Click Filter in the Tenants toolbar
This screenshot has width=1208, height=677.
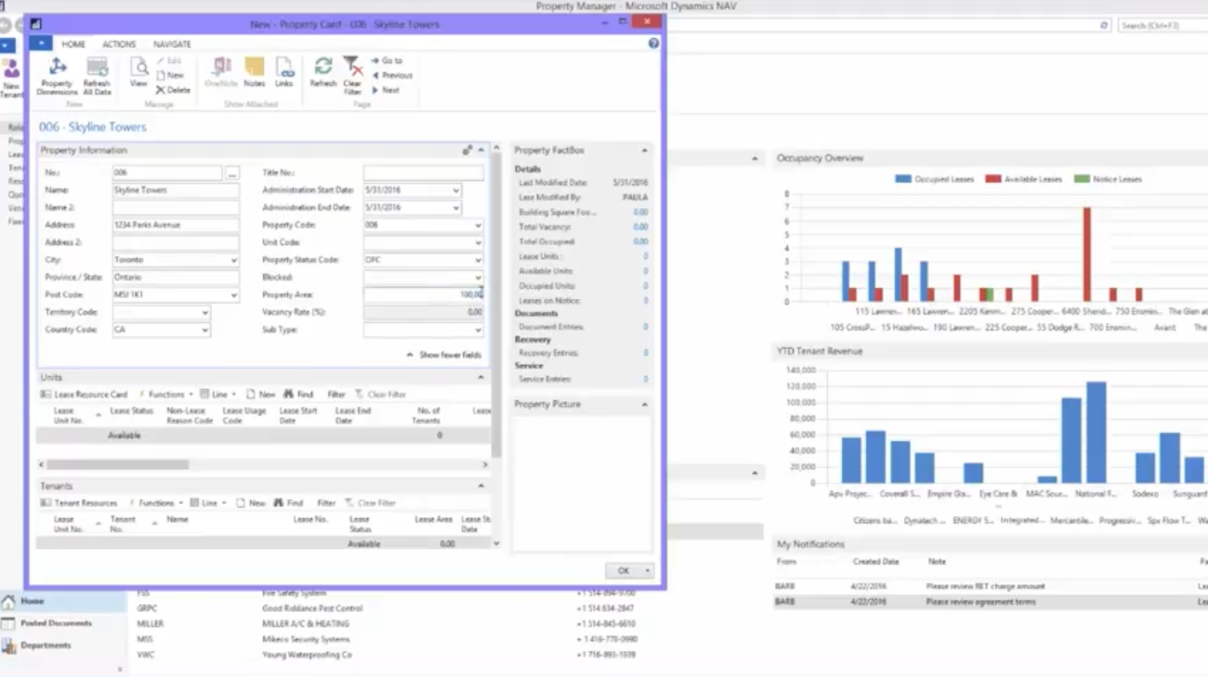coord(326,503)
